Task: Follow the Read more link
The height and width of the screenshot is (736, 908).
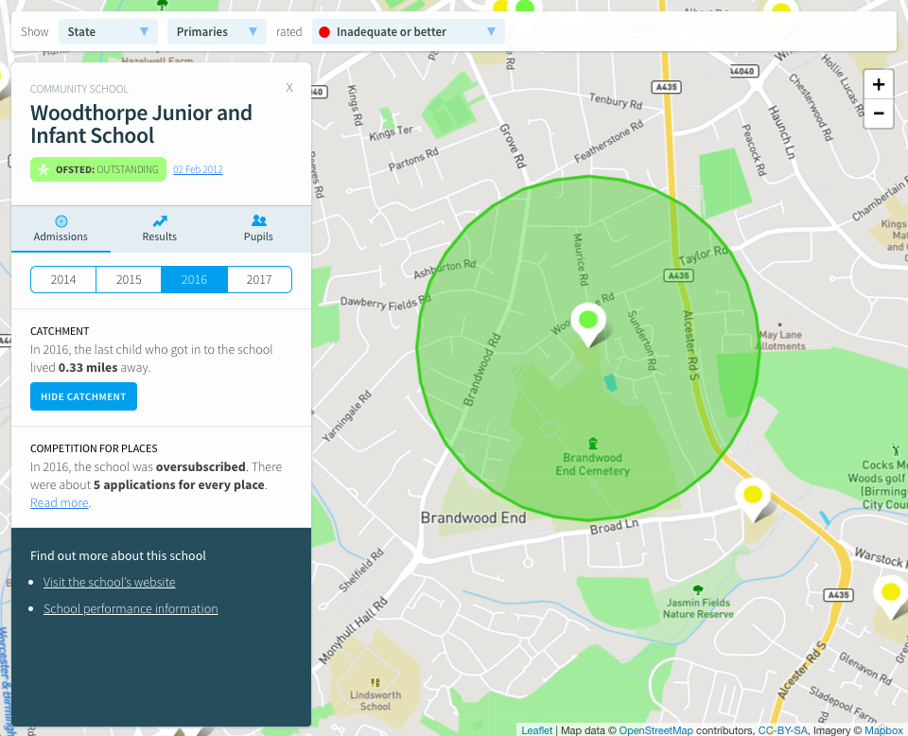Action: (59, 502)
